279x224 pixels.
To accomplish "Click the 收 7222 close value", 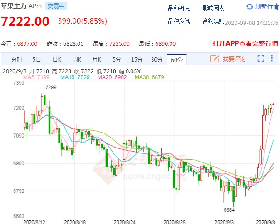I will 84,71.
